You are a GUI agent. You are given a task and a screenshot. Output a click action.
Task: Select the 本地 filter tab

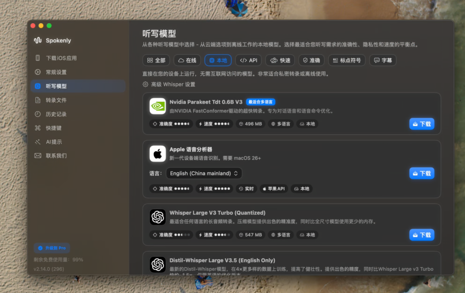(218, 60)
